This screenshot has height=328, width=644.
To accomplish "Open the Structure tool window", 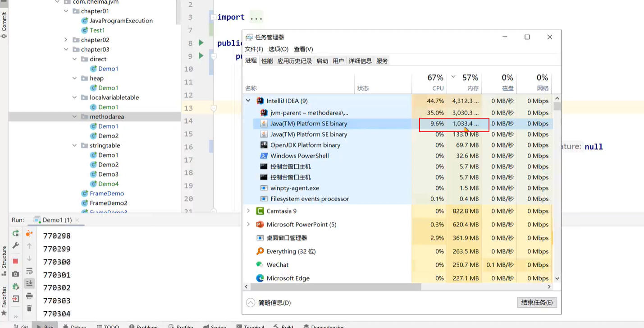I will click(x=4, y=260).
